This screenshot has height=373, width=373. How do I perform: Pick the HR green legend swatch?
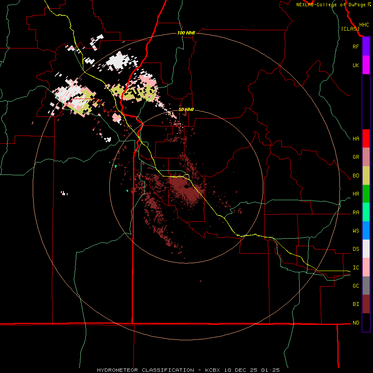coord(366,194)
